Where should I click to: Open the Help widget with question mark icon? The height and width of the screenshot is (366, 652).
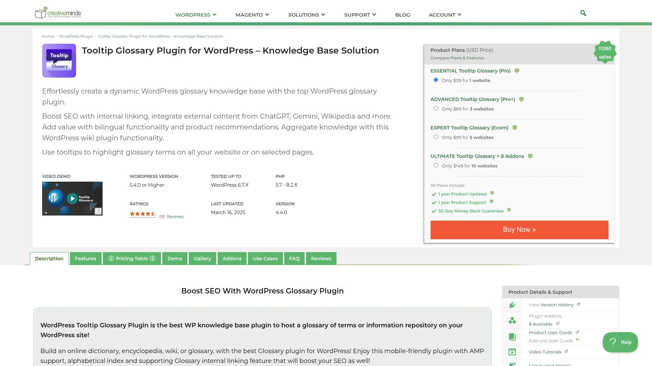620,342
